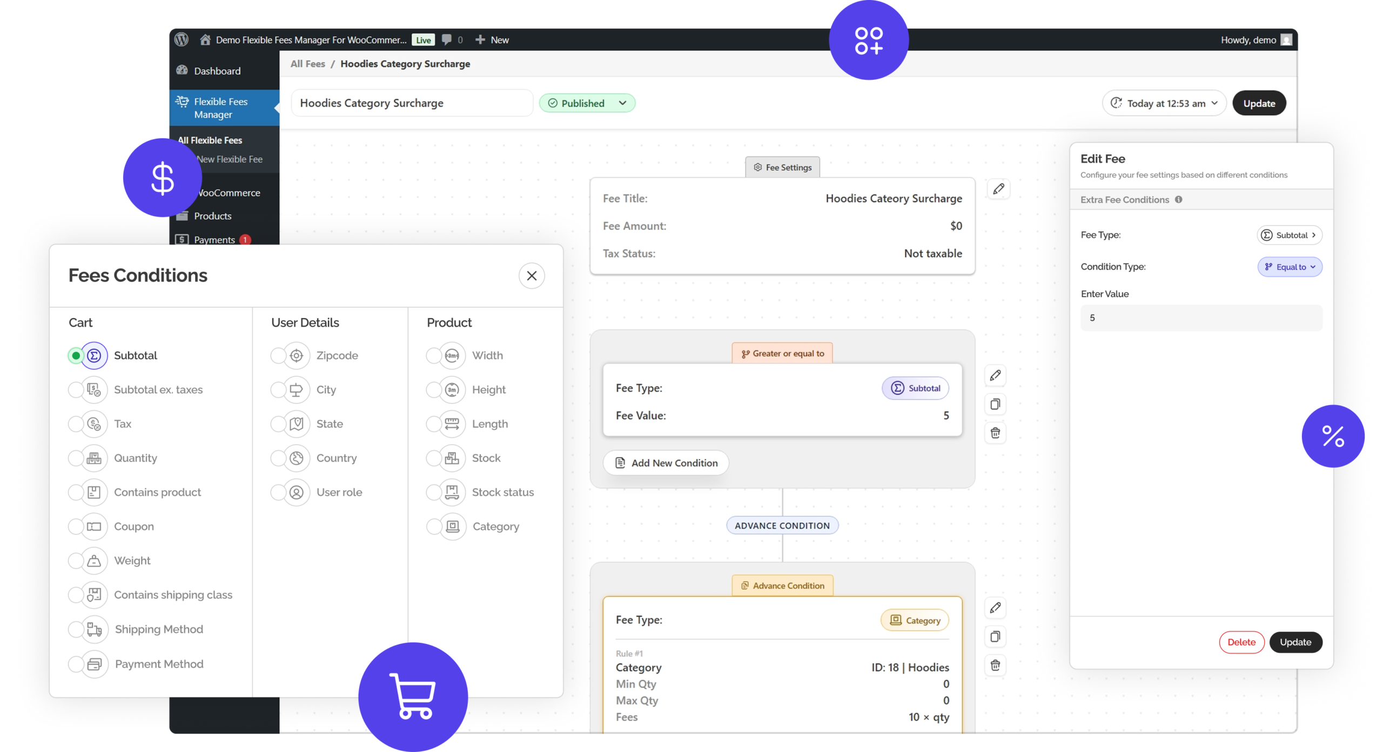Click info icon next to Extra Fee Conditions
The image size is (1383, 752).
1179,200
